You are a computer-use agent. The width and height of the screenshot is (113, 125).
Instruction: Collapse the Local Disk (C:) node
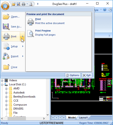pyautogui.click(x=2, y=85)
